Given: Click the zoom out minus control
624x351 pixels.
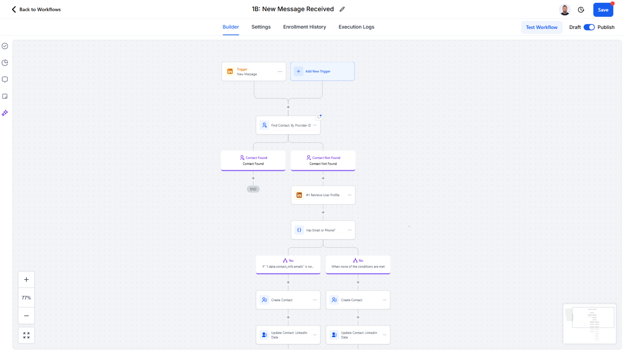Looking at the screenshot, I should click(x=26, y=315).
